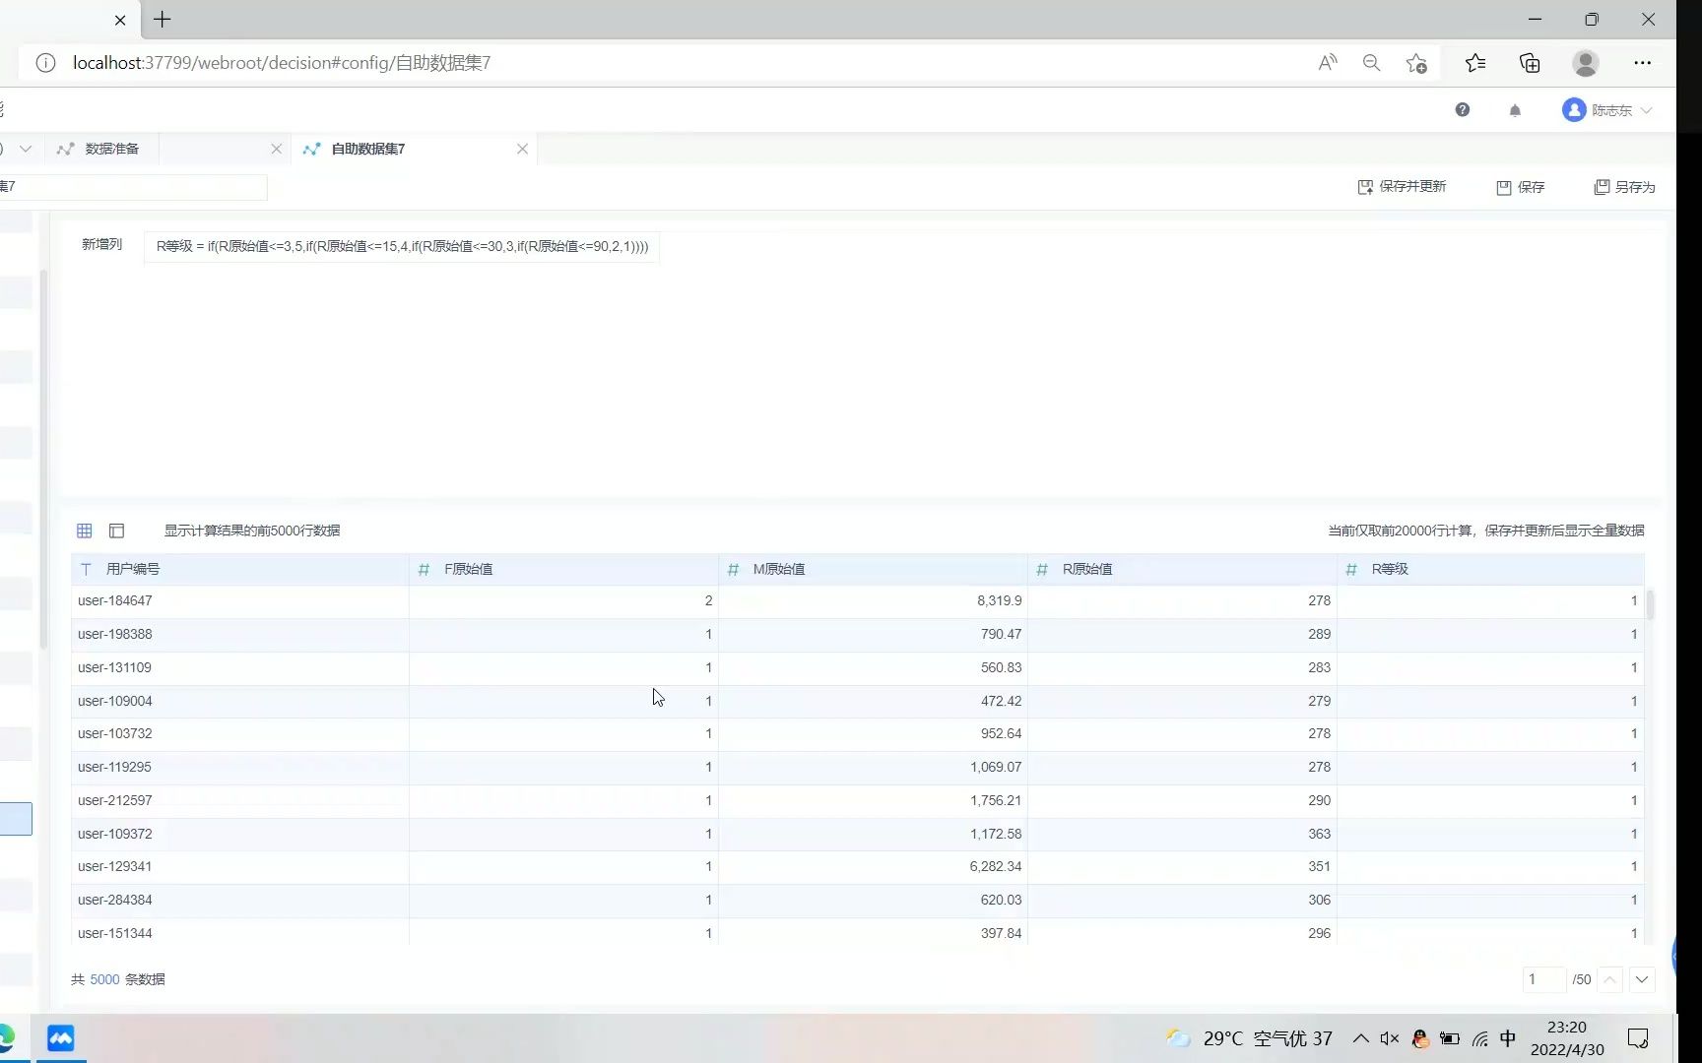Select the R原始值 cell 351
The height and width of the screenshot is (1063, 1702).
coord(1182,866)
